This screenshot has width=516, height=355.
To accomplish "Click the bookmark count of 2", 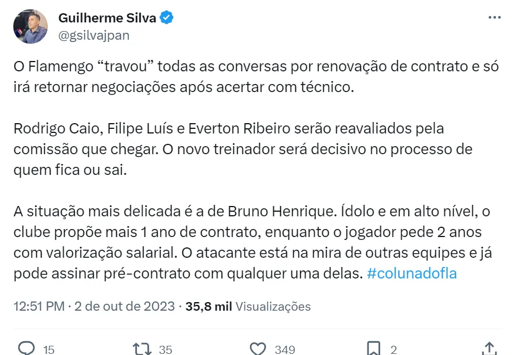I will point(394,349).
